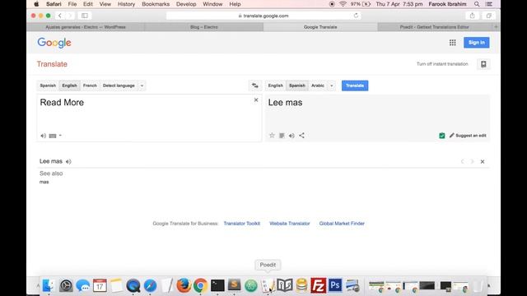527x296 pixels.
Task: Click the green verified translation checkmark
Action: pyautogui.click(x=442, y=136)
